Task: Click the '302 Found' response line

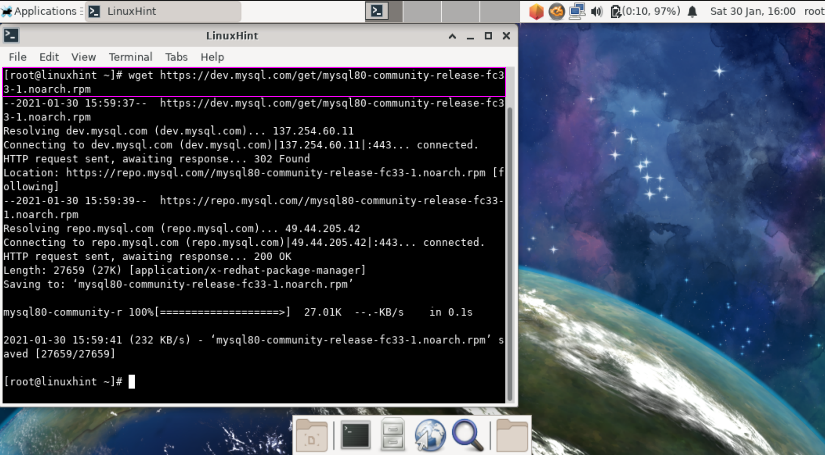Action: [157, 159]
